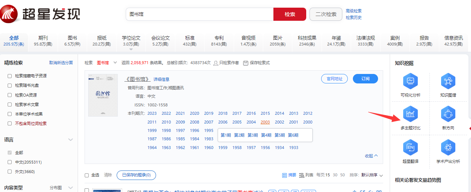The image size is (471, 192).
Task: Set per-page results to 30
Action: [x=335, y=175]
